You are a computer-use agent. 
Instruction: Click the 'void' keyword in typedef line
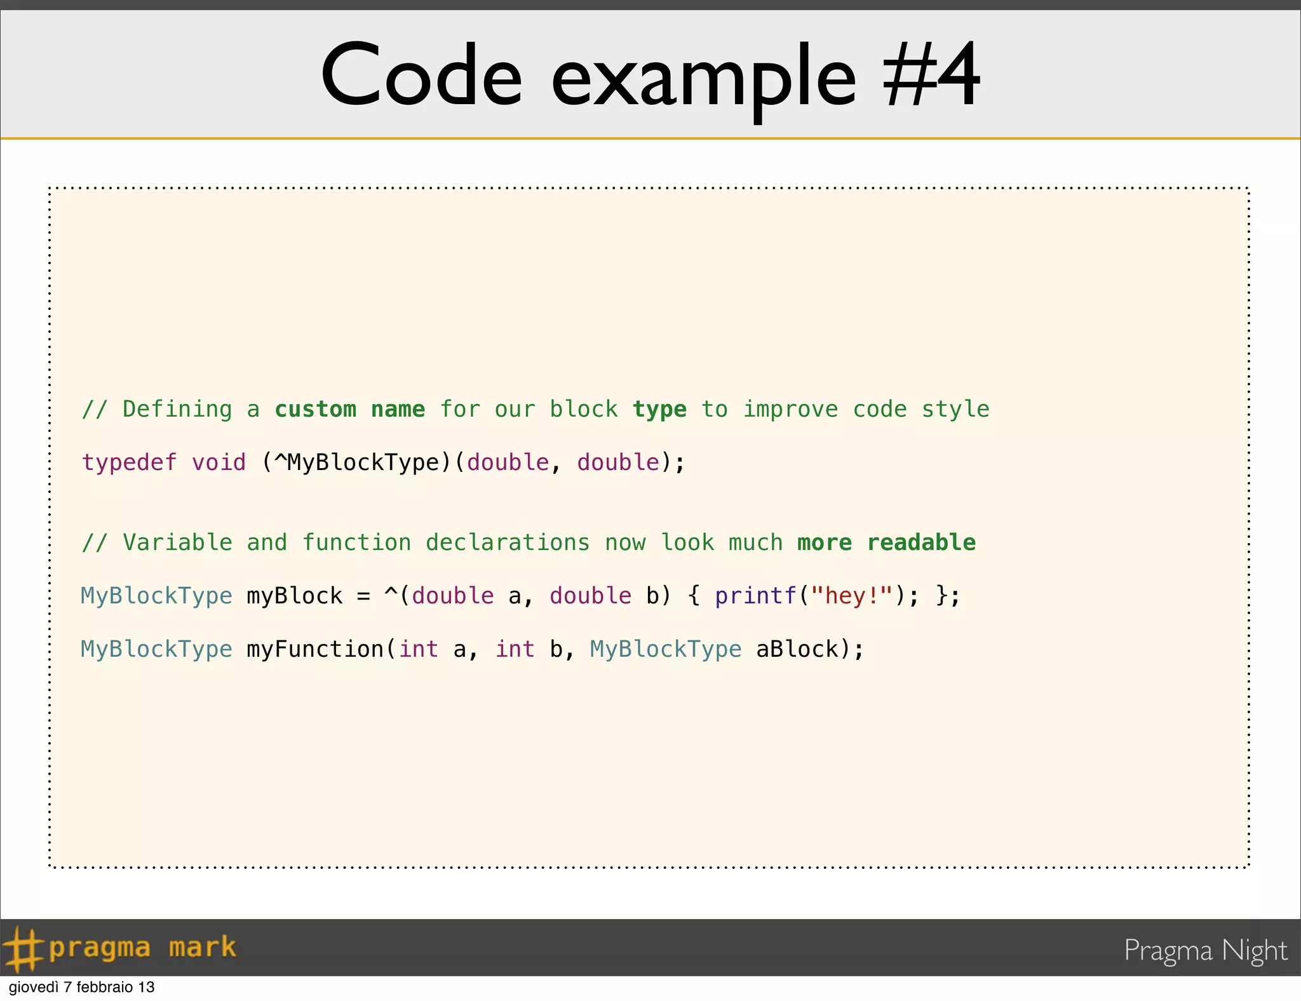click(219, 462)
